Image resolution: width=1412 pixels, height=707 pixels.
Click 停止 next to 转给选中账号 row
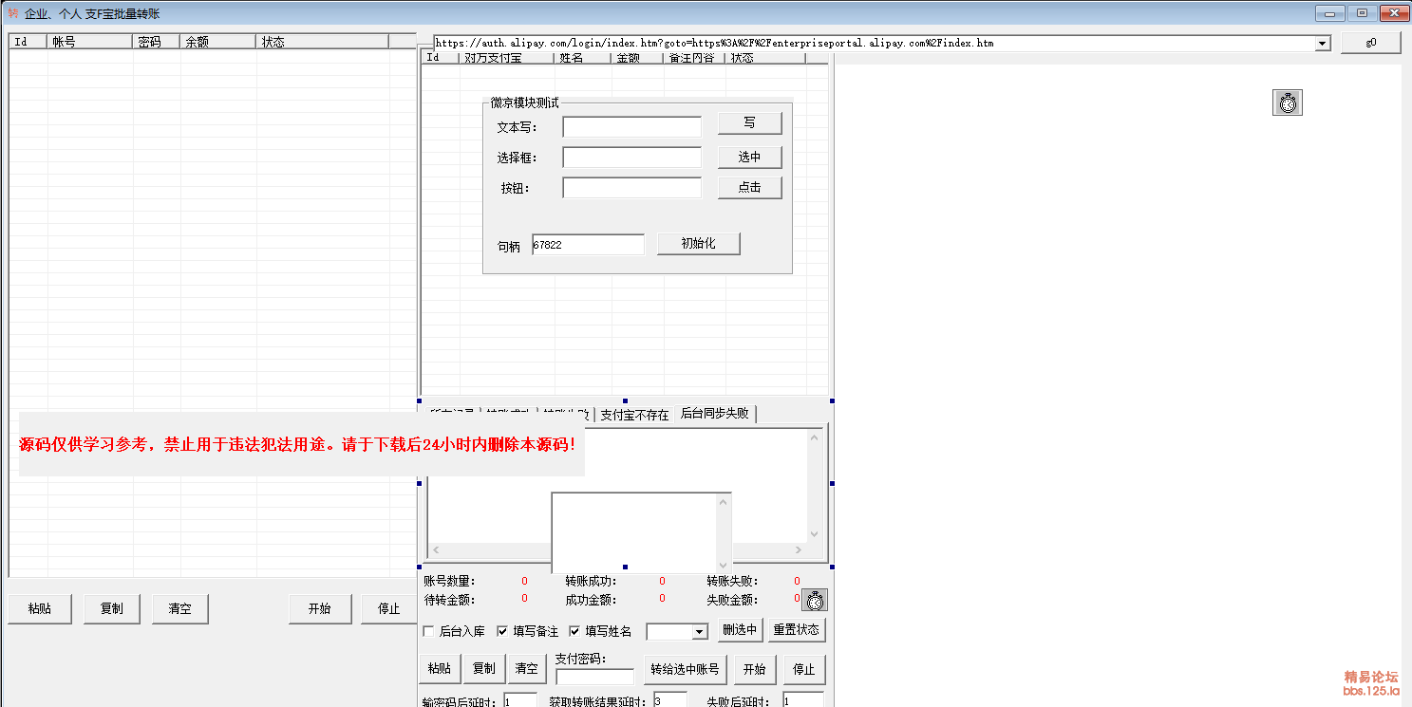click(803, 669)
